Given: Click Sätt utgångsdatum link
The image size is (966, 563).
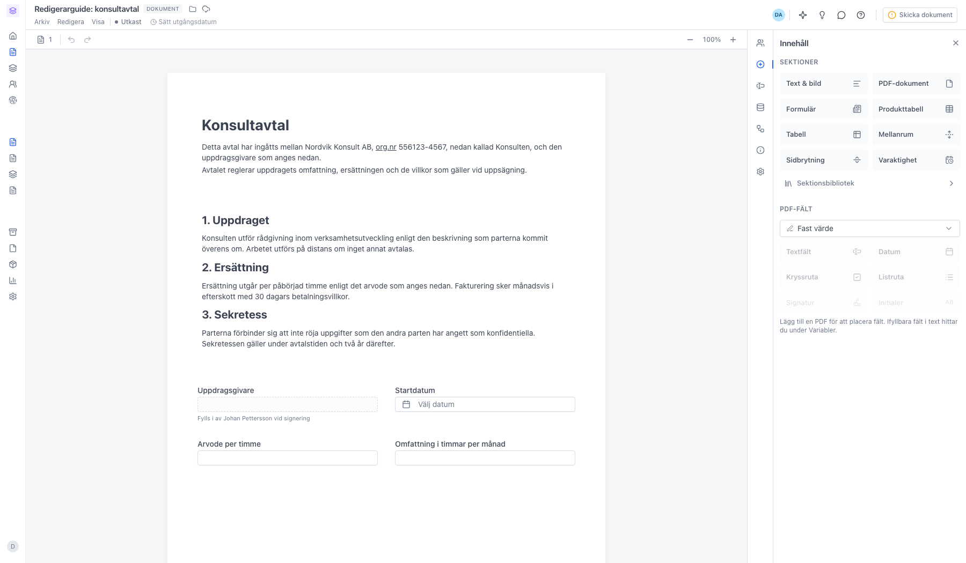Looking at the screenshot, I should tap(184, 22).
